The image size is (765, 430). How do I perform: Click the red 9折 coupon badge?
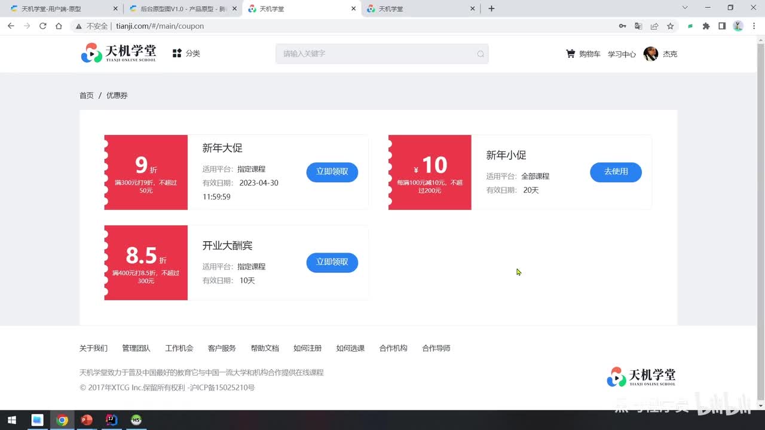click(x=146, y=172)
